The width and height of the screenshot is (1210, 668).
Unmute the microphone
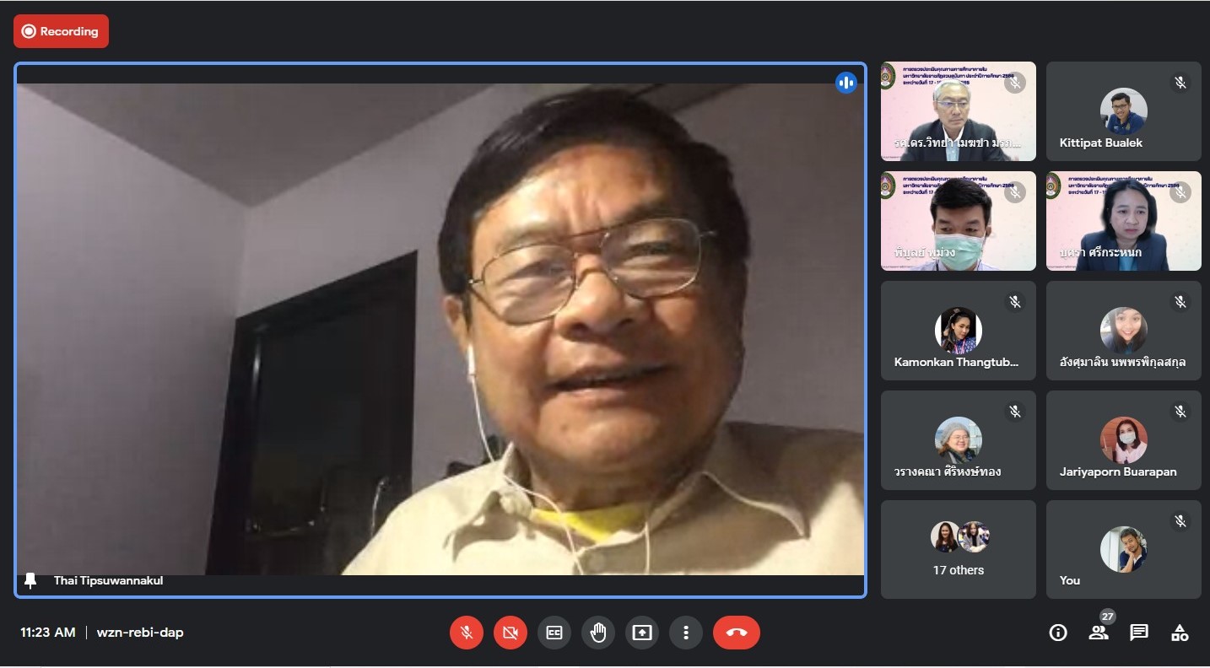[x=467, y=633]
